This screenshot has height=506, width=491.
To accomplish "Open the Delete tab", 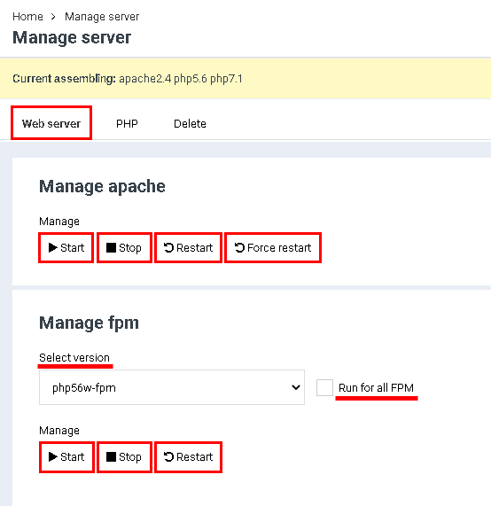I will pyautogui.click(x=190, y=123).
